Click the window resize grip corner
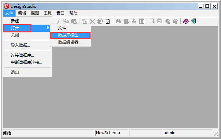221x139 pixels. click(x=216, y=134)
